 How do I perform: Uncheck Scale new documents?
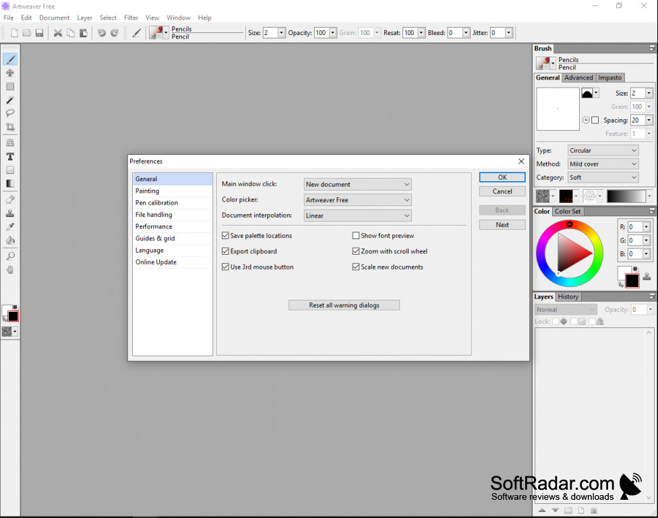pyautogui.click(x=356, y=267)
